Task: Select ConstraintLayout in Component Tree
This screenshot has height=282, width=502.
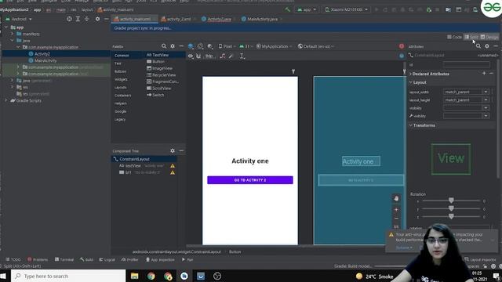Action: pos(134,159)
